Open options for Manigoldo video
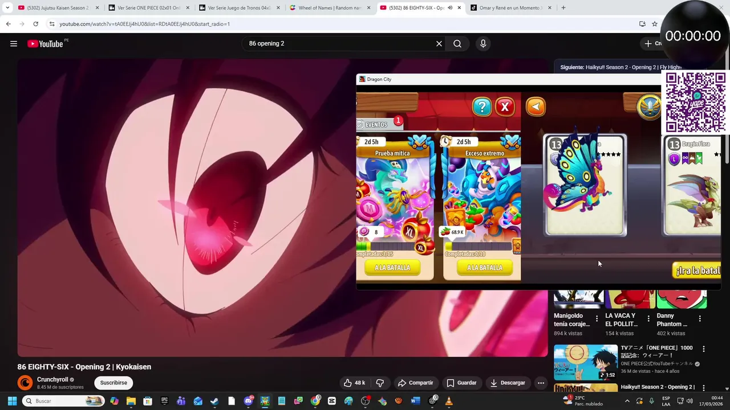730x410 pixels. point(597,319)
